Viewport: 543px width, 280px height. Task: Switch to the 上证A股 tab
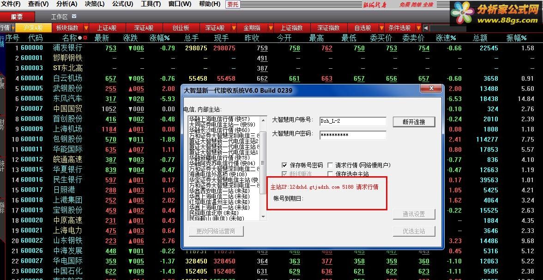click(x=107, y=28)
